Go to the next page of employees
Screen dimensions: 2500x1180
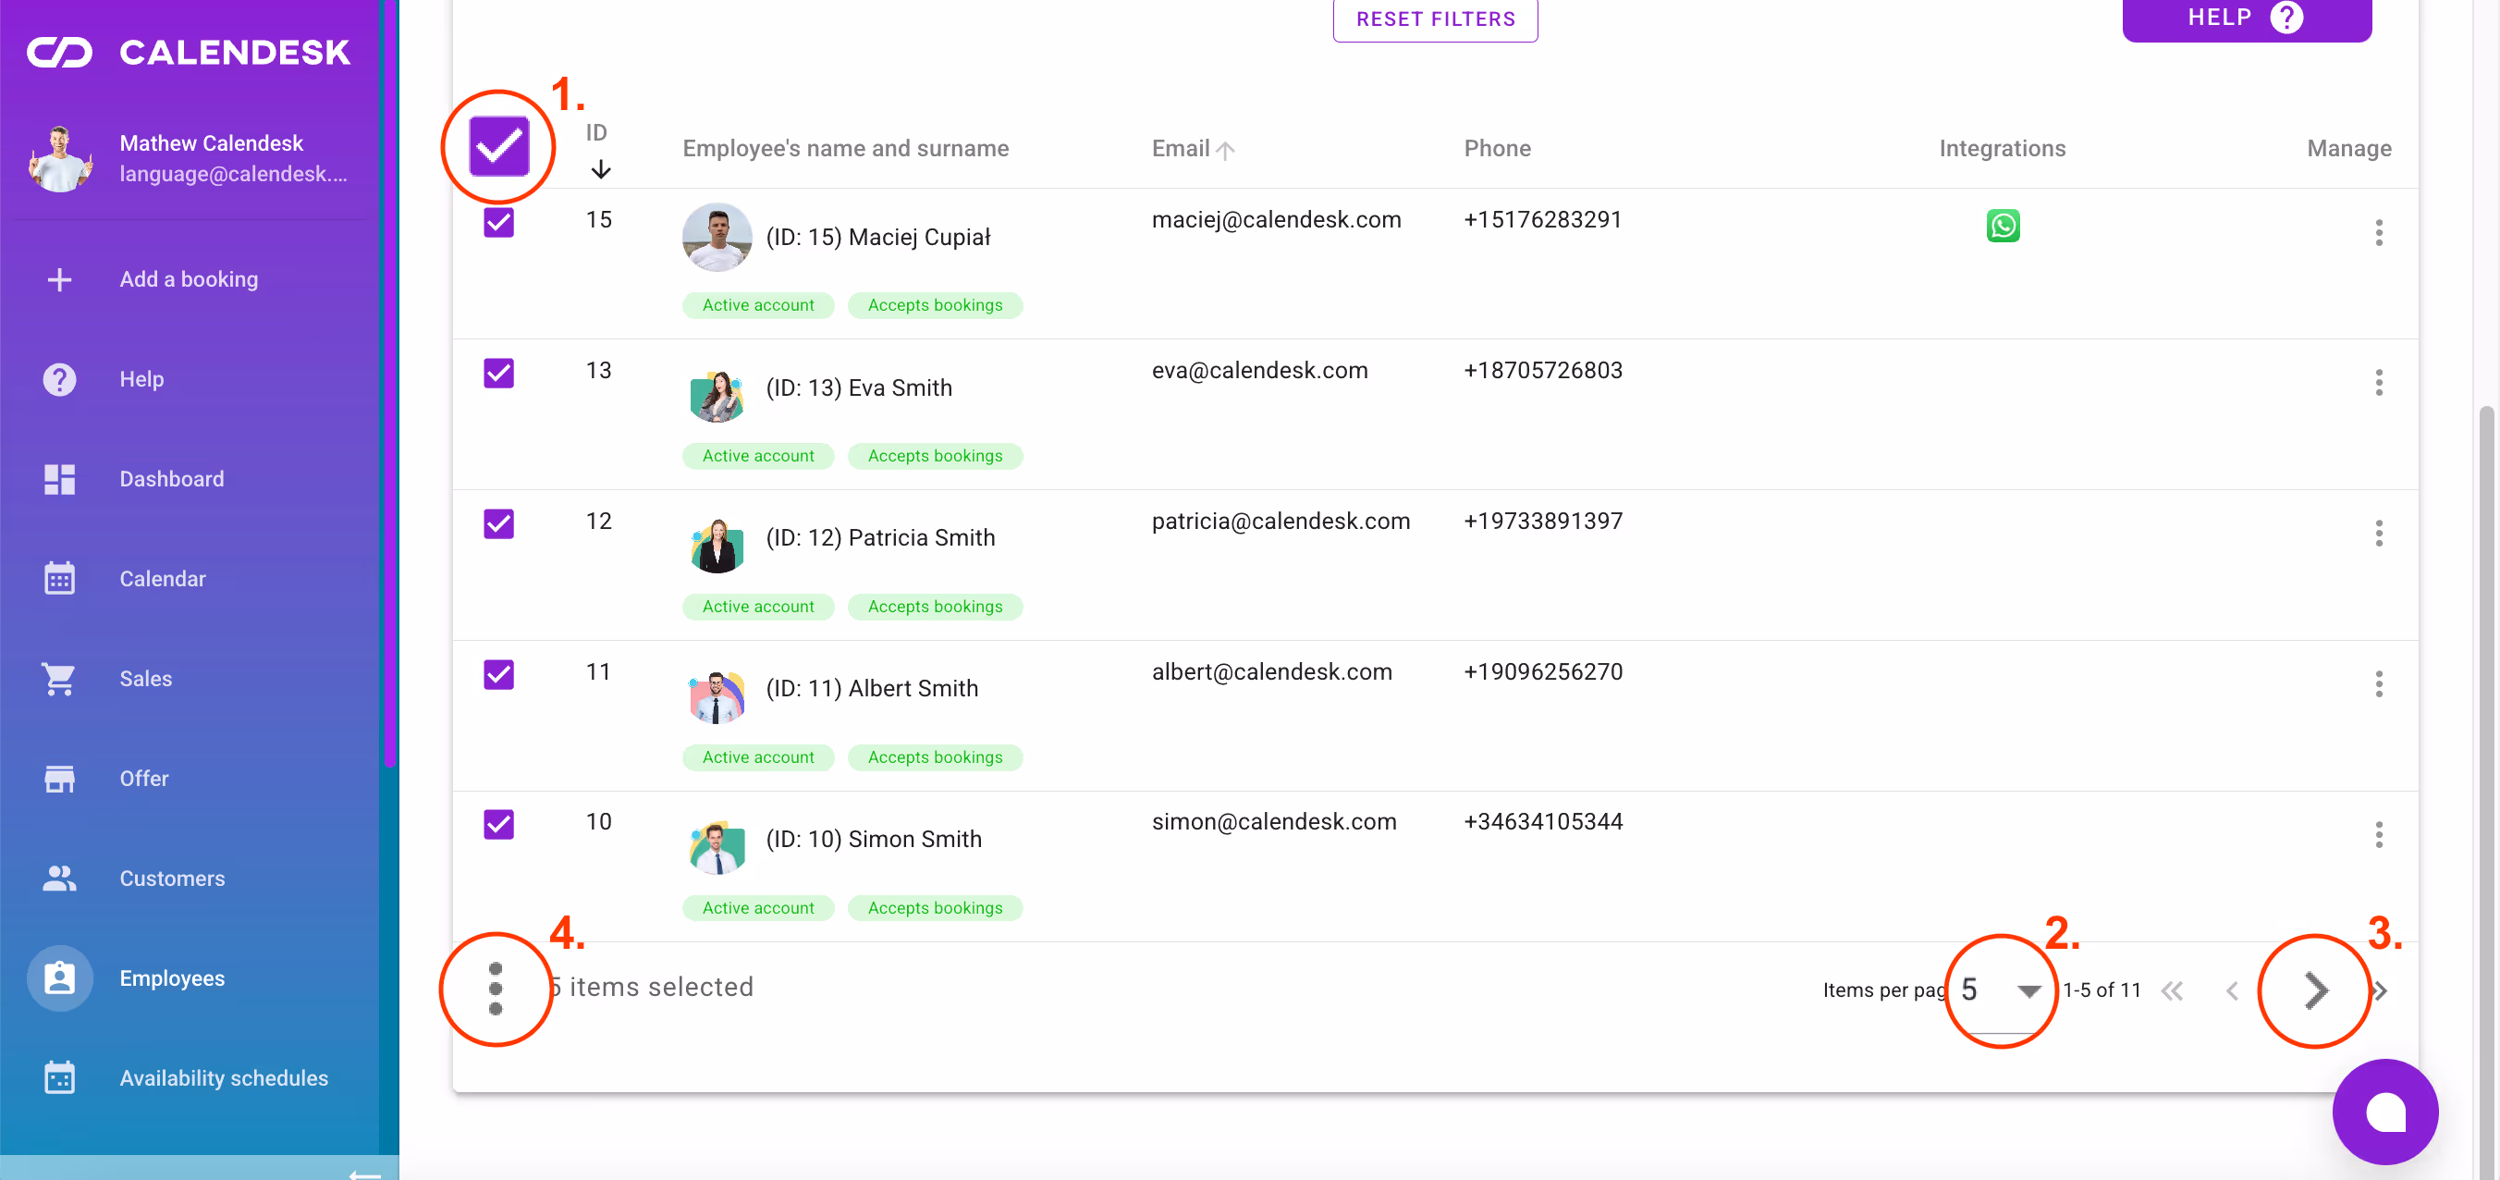tap(2313, 989)
